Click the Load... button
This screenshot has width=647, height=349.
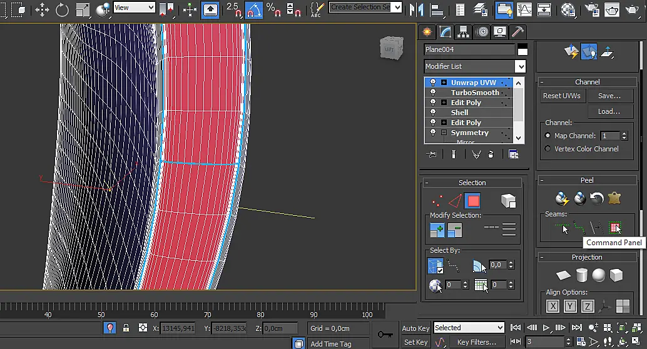[609, 111]
